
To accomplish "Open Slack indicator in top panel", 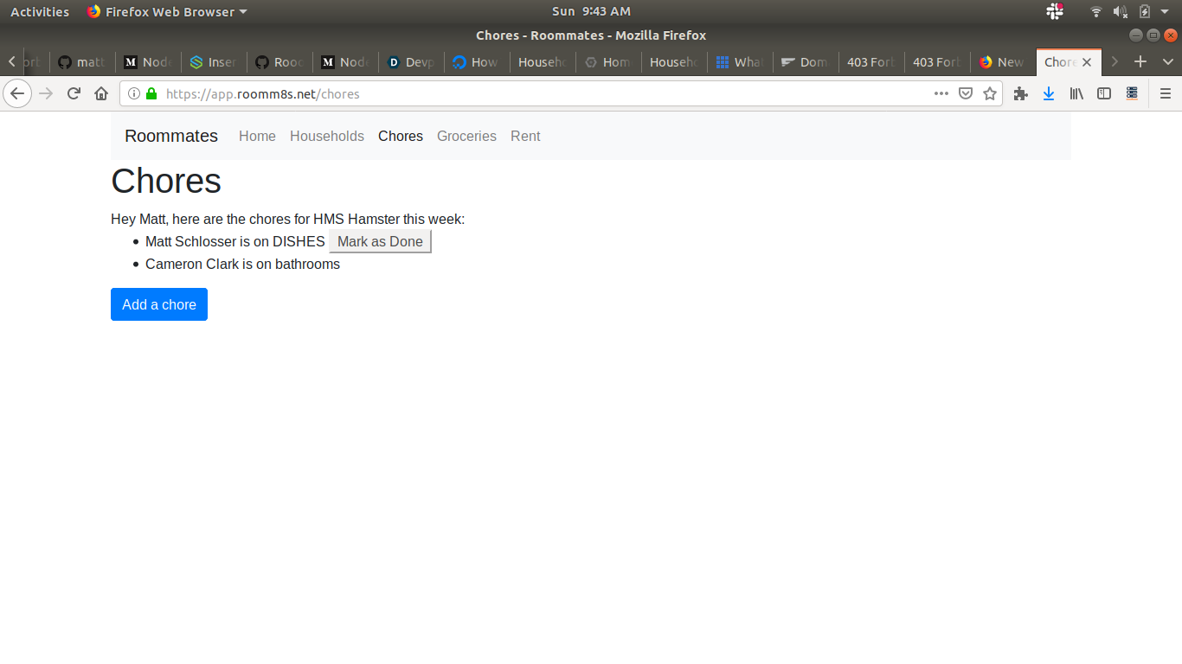I will coord(1055,11).
